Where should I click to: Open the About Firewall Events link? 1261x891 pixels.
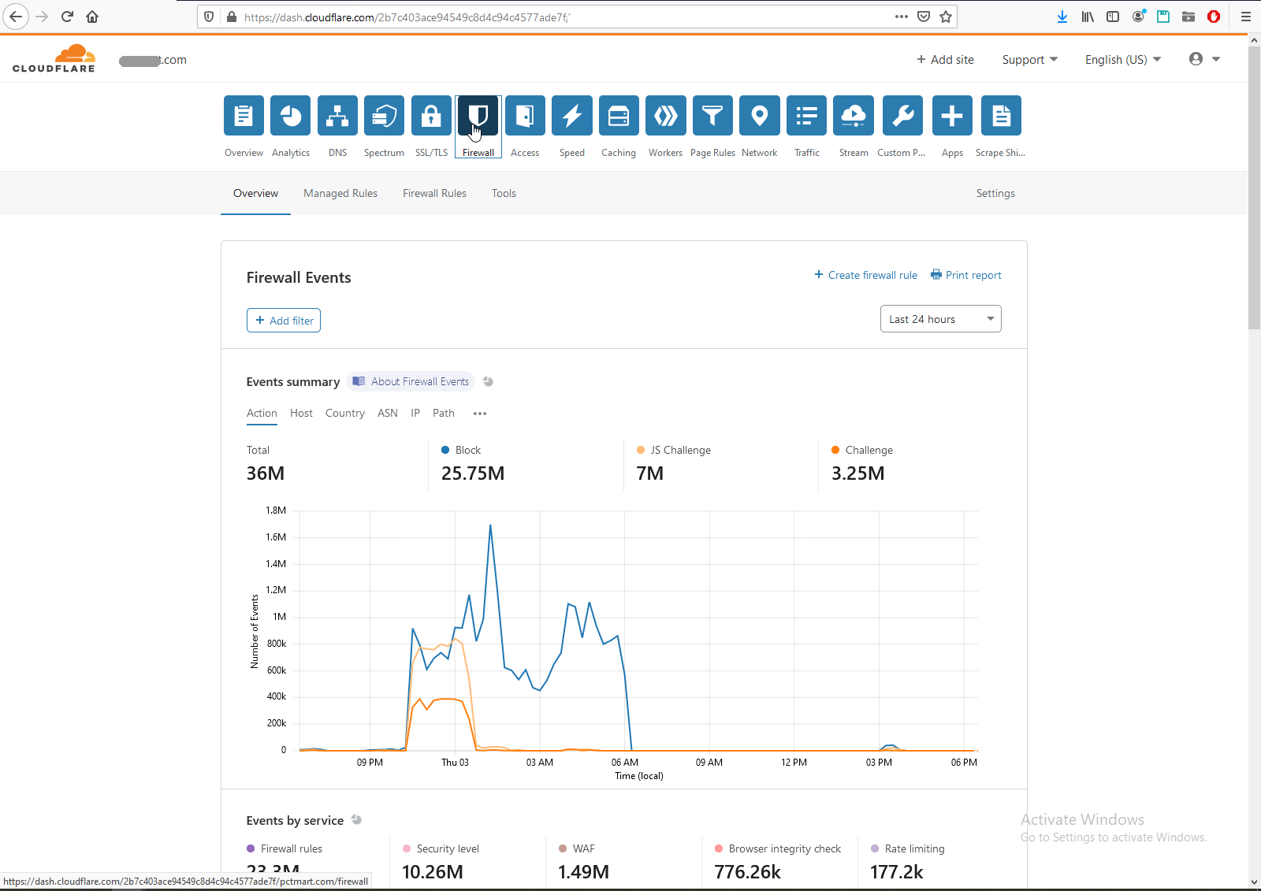[411, 381]
